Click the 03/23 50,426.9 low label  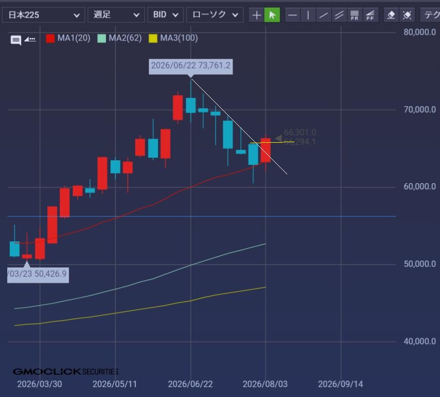coord(38,274)
